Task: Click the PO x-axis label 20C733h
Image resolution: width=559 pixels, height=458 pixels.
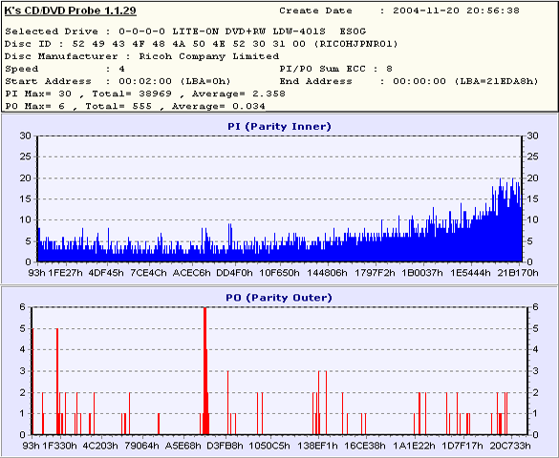Action: click(510, 446)
